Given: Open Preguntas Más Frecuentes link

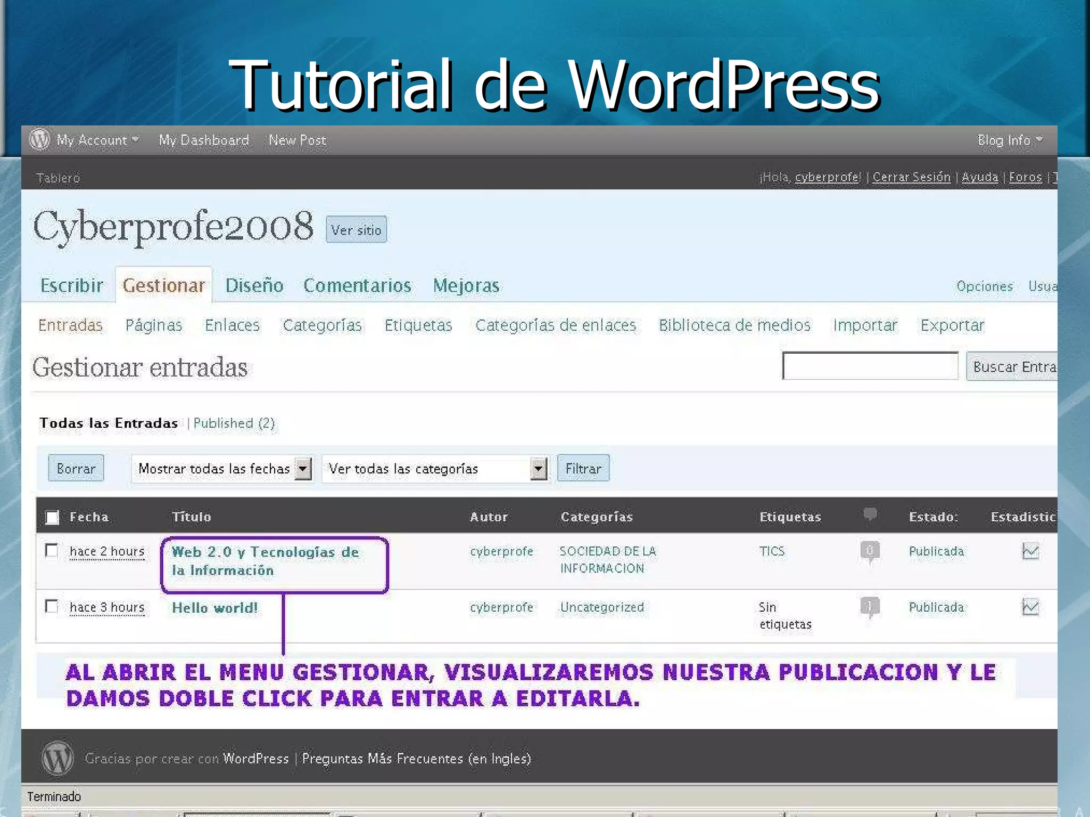Looking at the screenshot, I should [416, 758].
